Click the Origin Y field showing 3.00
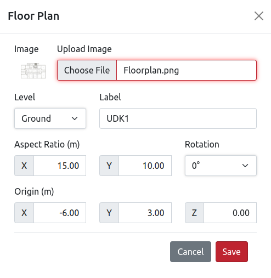 (145, 213)
